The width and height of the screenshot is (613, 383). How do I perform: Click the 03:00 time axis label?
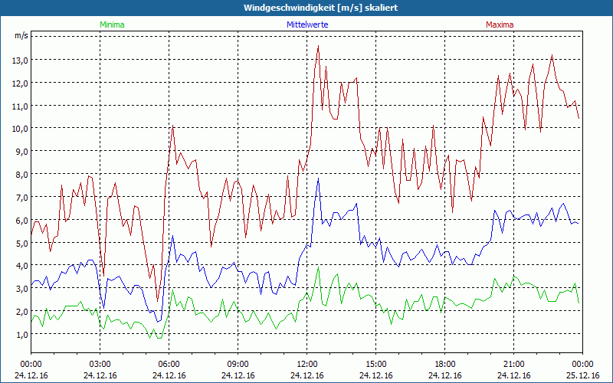pos(100,365)
